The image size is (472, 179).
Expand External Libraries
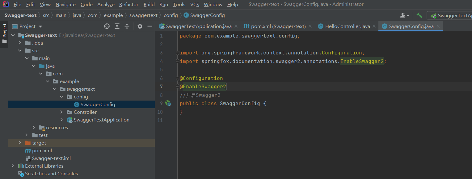[13, 166]
